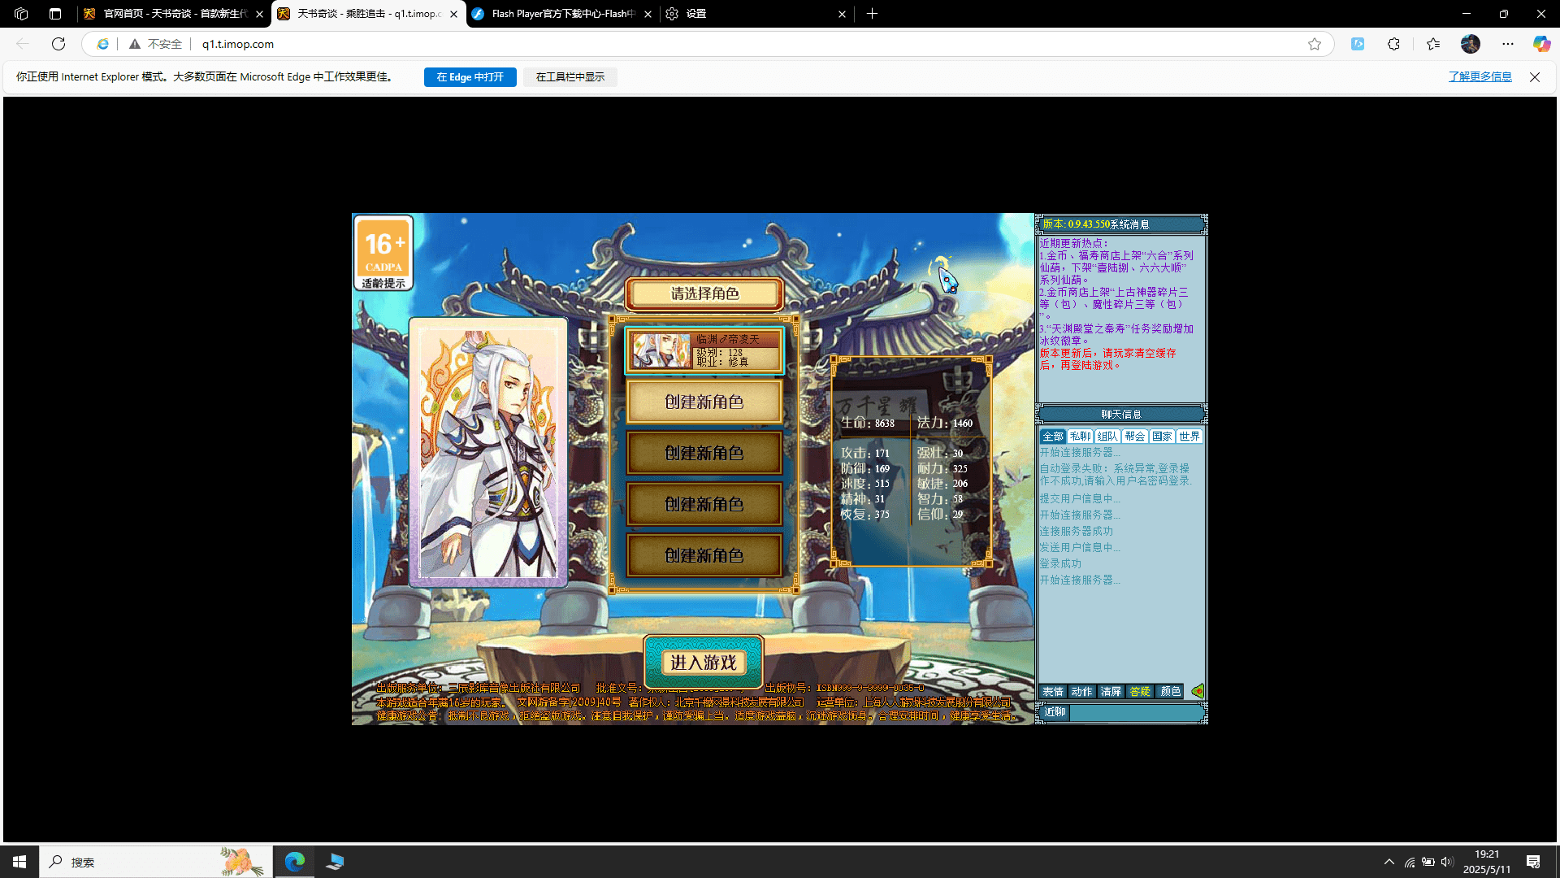The width and height of the screenshot is (1560, 878).
Task: Click the network tray icon
Action: 1410,862
